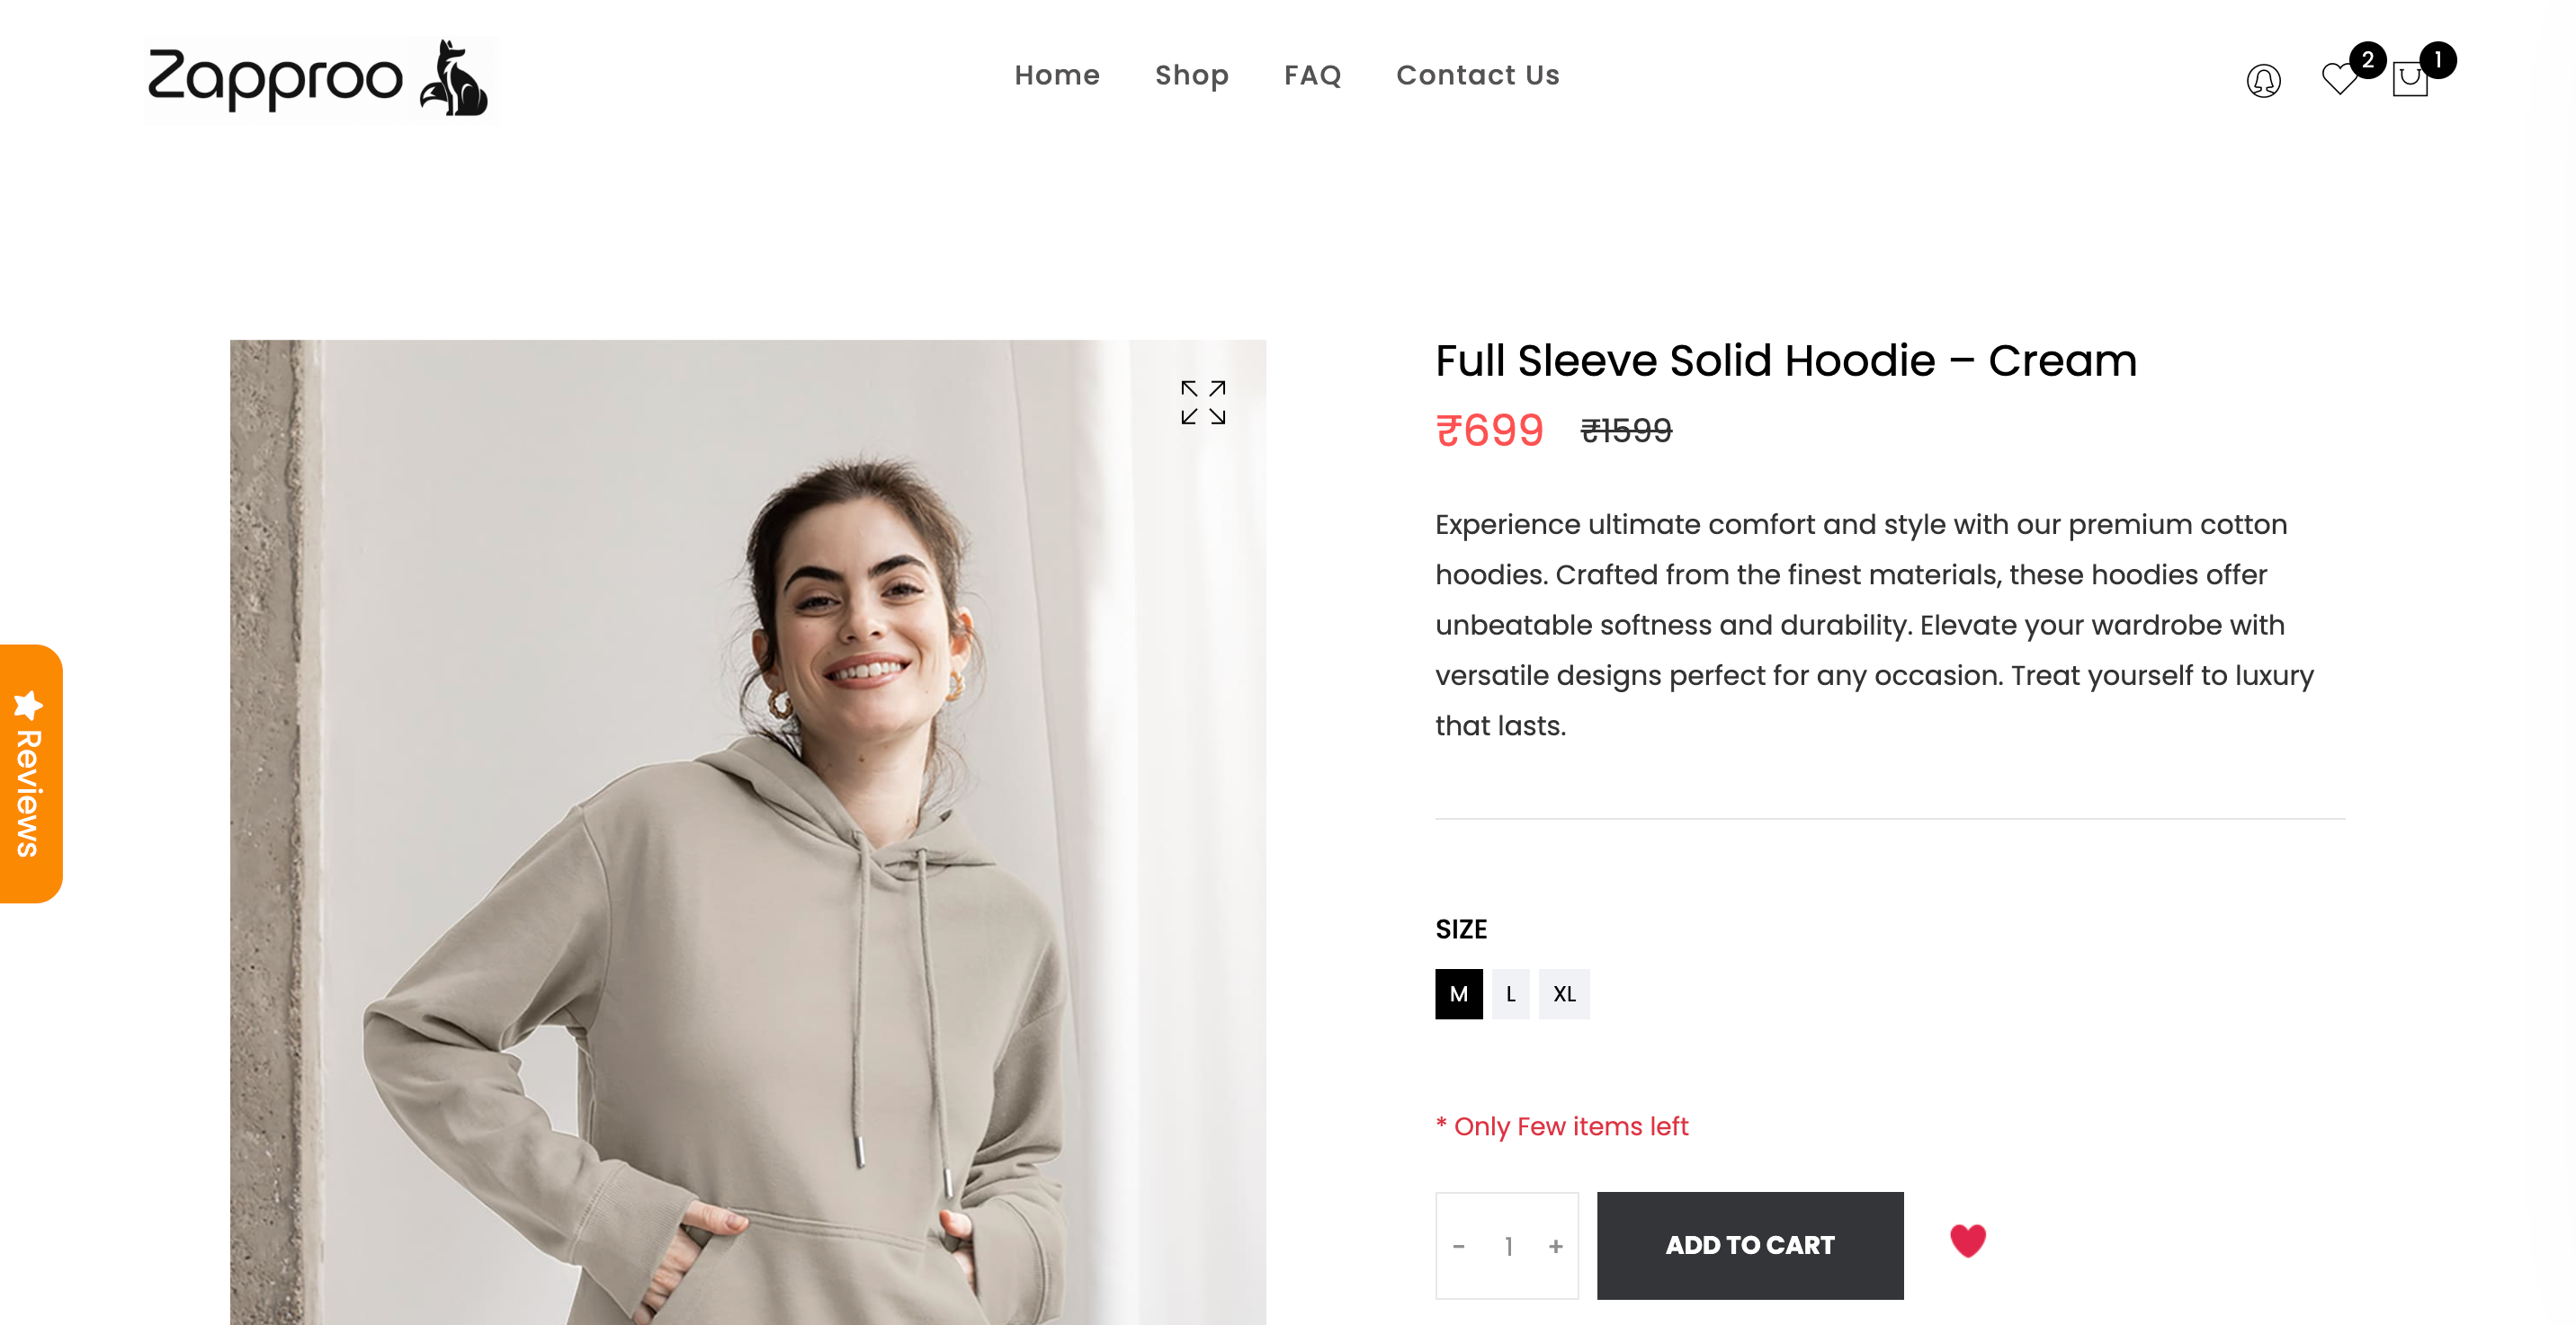The width and height of the screenshot is (2576, 1325).
Task: Click the quantity number field
Action: tap(1508, 1246)
